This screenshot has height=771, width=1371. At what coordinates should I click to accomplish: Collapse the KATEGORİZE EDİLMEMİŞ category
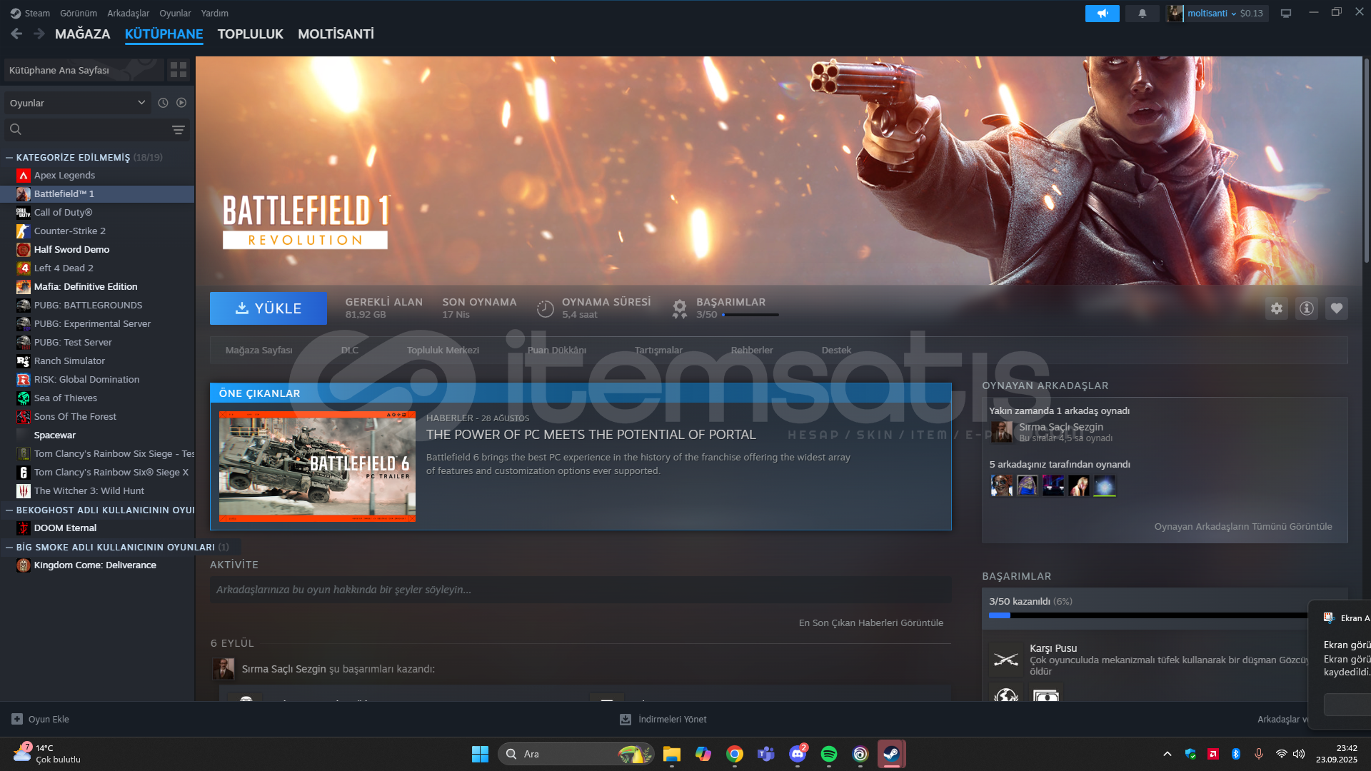click(9, 157)
